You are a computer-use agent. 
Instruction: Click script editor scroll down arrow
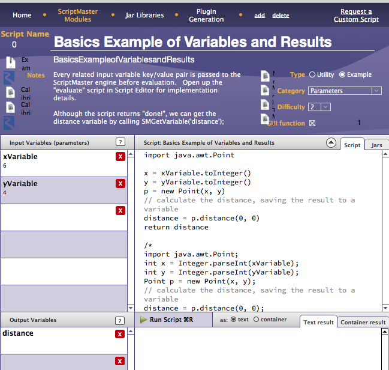385,308
